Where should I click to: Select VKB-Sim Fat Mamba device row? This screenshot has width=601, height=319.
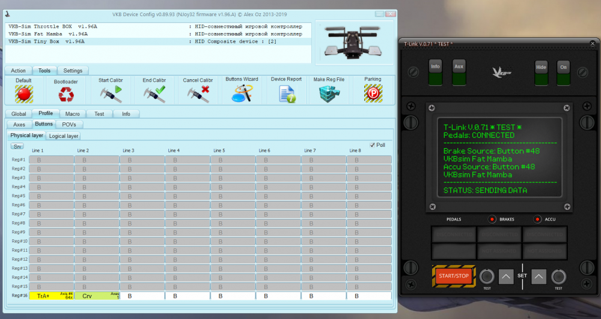pyautogui.click(x=158, y=34)
